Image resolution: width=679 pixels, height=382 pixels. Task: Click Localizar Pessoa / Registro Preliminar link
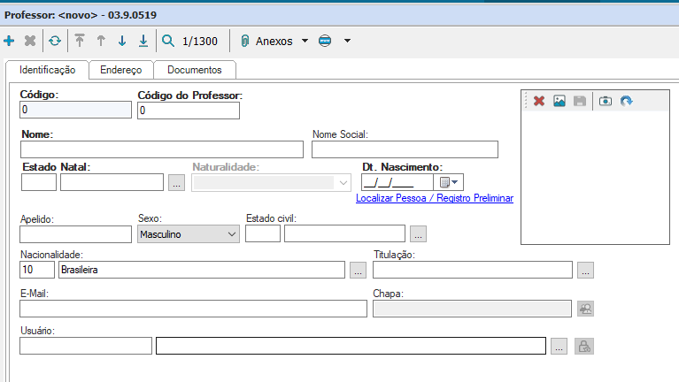coord(434,199)
